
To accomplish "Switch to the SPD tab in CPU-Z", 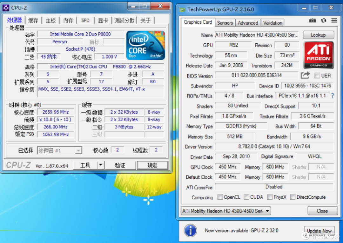I will (85, 21).
